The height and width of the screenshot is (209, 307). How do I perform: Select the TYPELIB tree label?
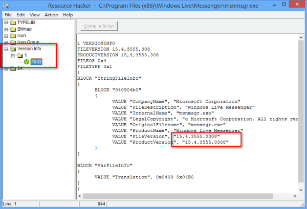coord(26,22)
